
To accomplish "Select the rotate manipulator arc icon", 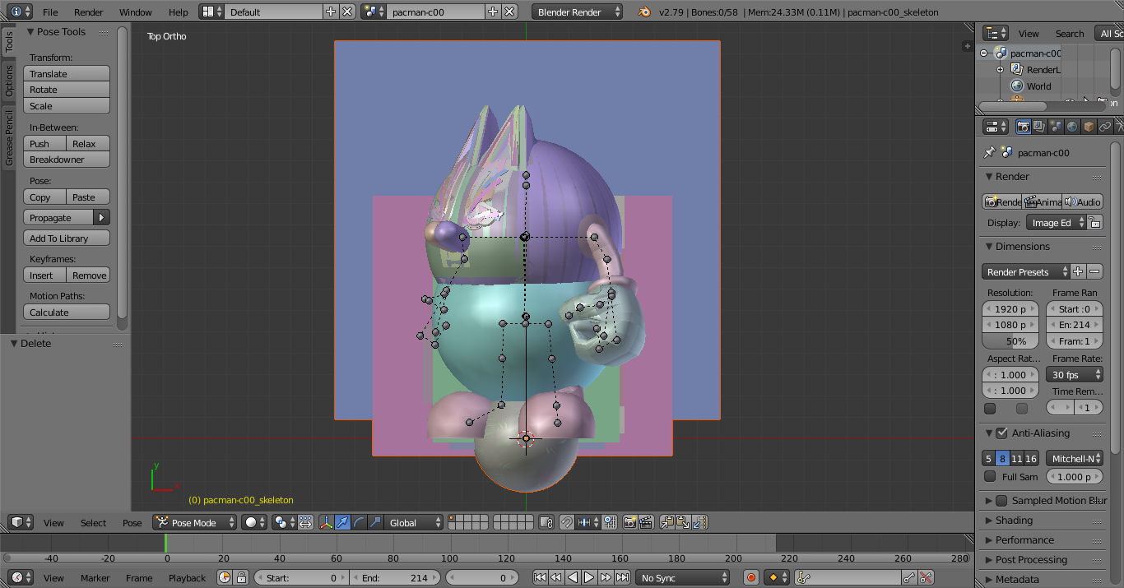I will point(359,522).
